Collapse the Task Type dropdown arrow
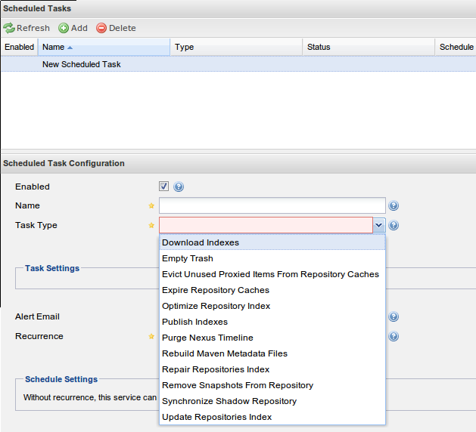The image size is (476, 432). [379, 225]
